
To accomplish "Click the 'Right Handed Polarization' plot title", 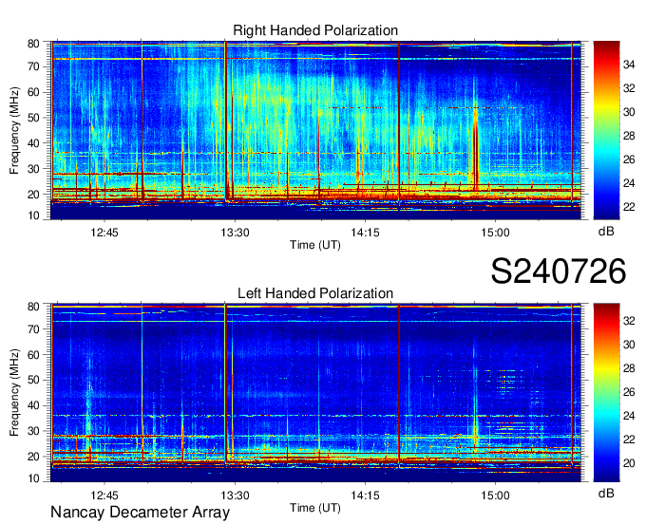I will [315, 30].
